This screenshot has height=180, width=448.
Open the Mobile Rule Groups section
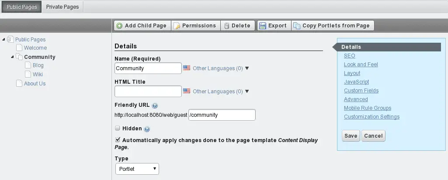pos(368,108)
